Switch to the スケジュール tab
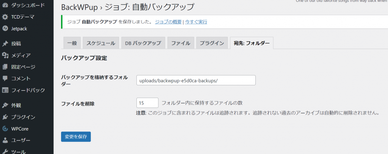This screenshot has width=388, height=154. (101, 43)
